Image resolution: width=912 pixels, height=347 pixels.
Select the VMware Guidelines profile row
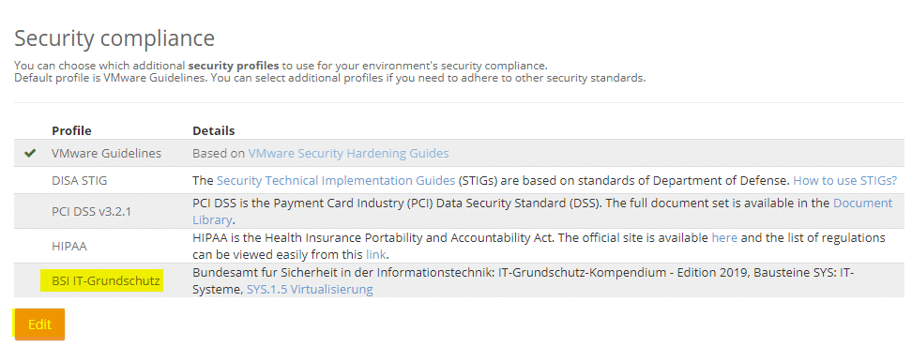tap(462, 154)
